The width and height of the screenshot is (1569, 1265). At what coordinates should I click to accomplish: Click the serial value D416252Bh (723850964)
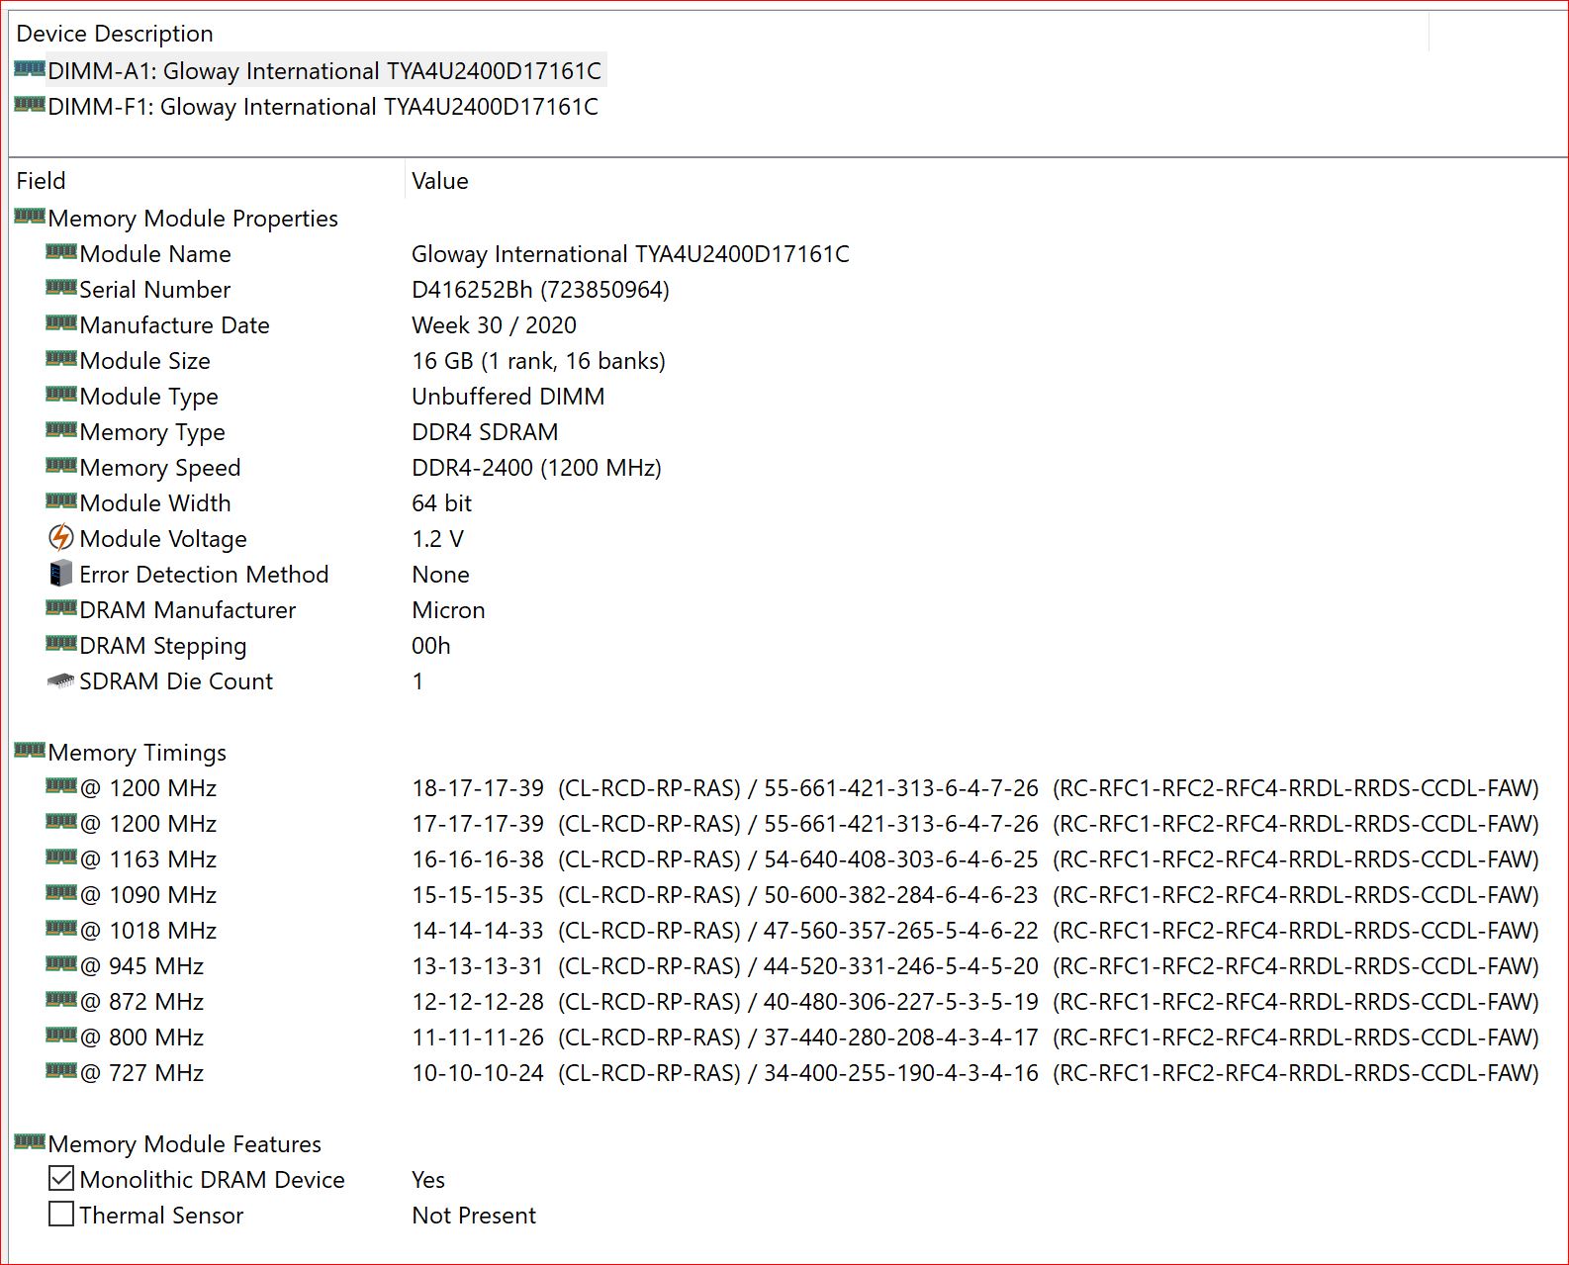click(x=540, y=290)
